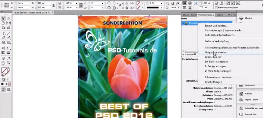263x118 pixels.
Task: Switch to the Verknüpfungen panel tab
Action: [206, 15]
